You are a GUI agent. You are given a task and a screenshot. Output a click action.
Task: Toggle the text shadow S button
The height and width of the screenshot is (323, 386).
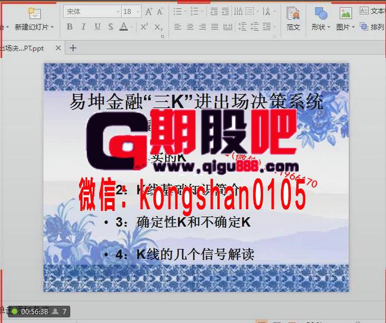111,27
